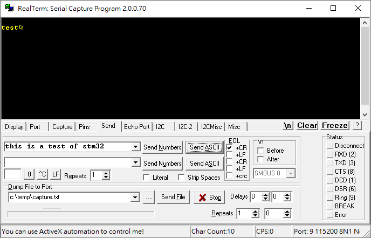Click the empty second send field
371x238 pixels.
(x=68, y=162)
